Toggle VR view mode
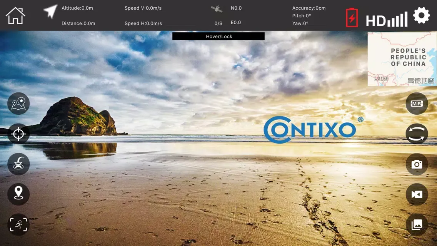437x246 pixels. [x=417, y=104]
